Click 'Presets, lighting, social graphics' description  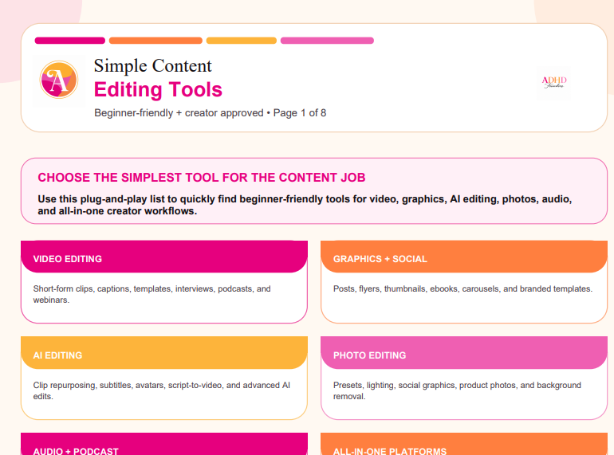tap(457, 390)
